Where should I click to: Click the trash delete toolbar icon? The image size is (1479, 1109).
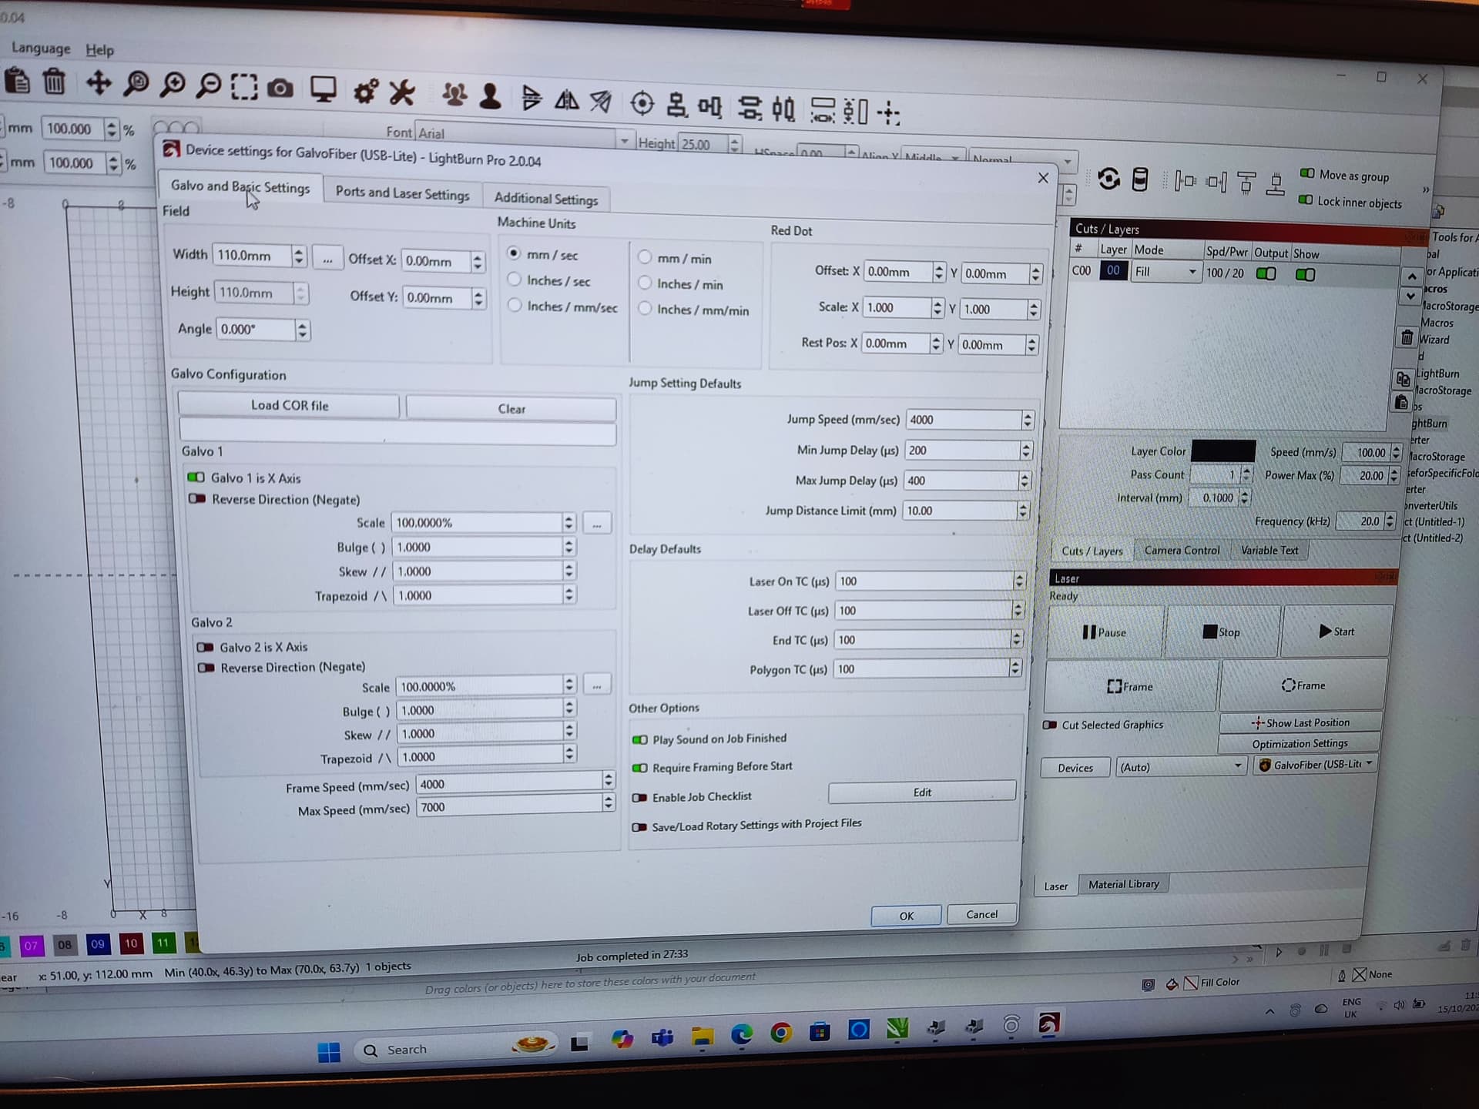54,82
